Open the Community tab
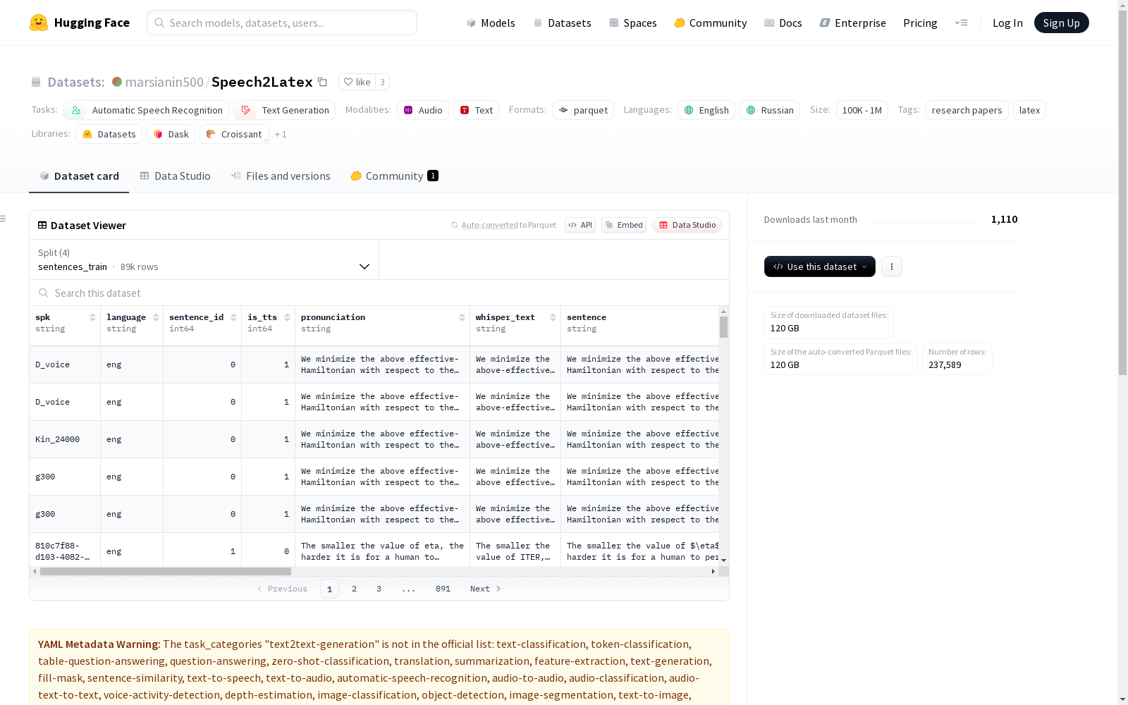Viewport: 1128px width, 705px height. (x=394, y=176)
